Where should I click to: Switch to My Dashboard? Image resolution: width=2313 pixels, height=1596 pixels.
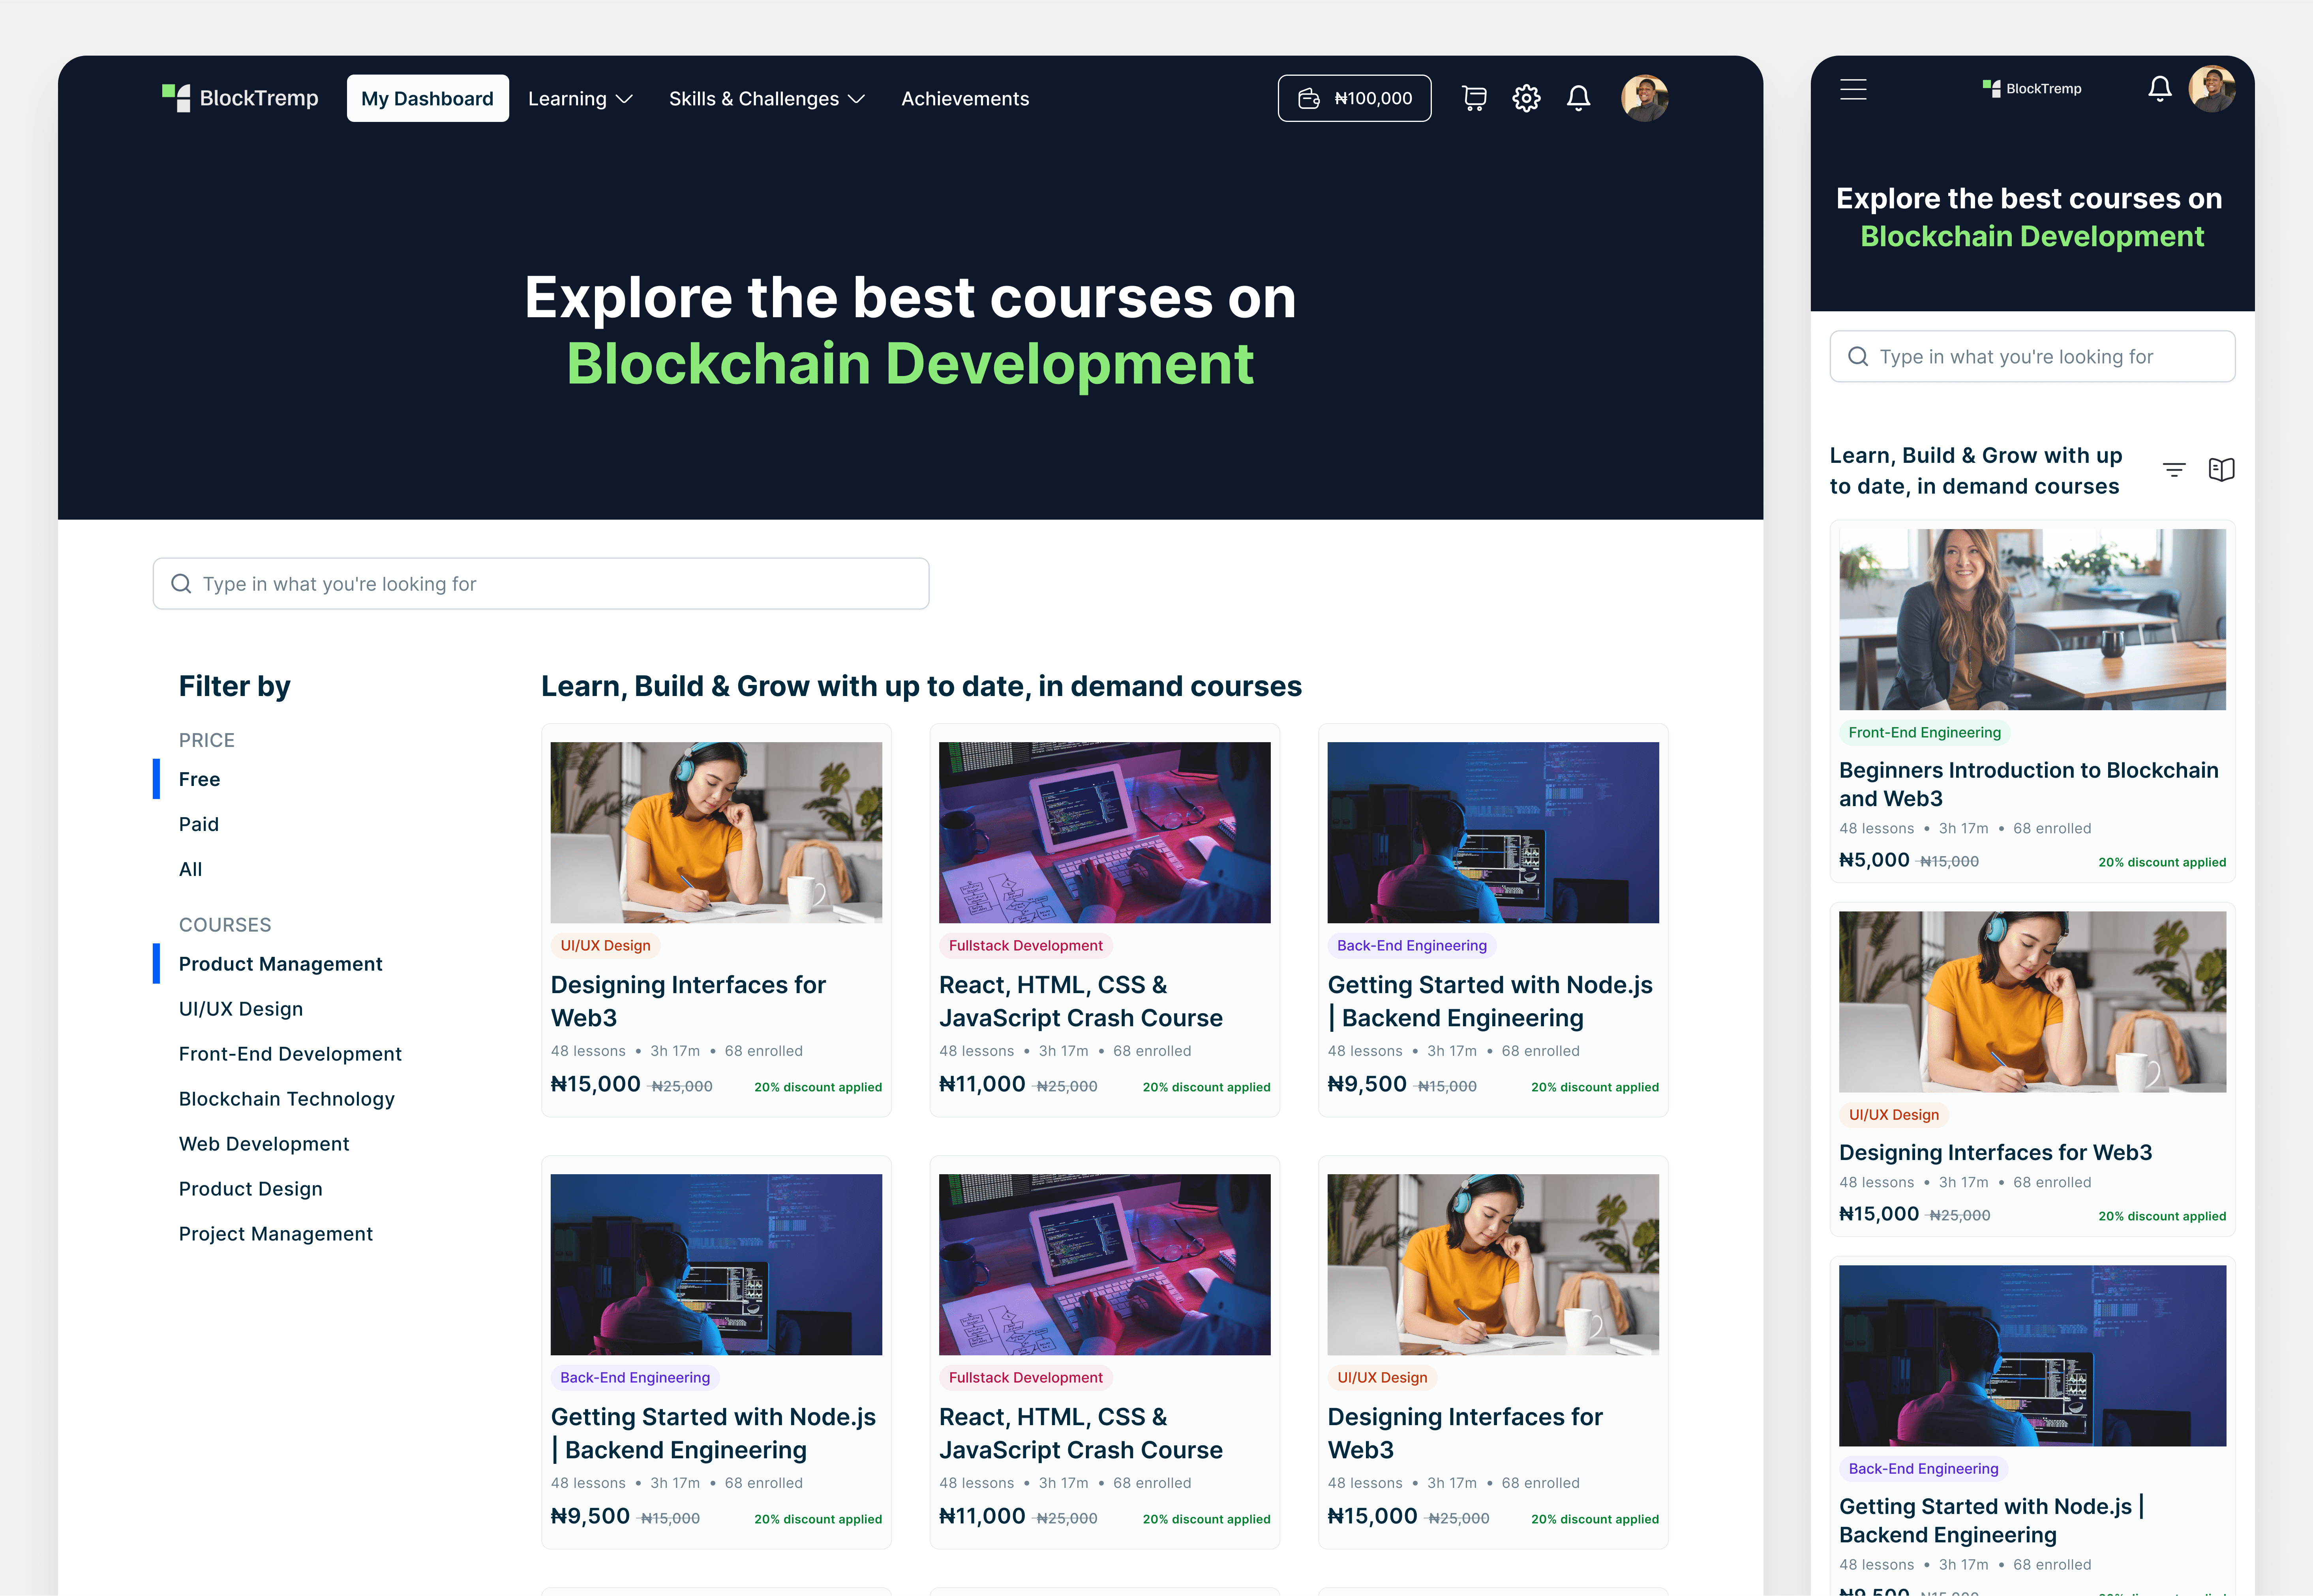427,98
